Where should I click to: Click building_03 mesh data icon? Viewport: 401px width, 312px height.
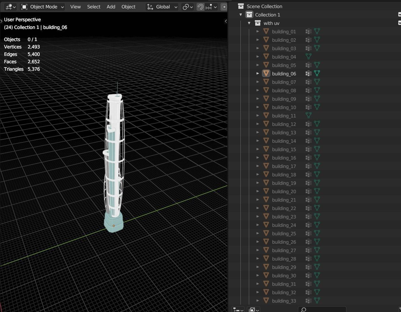click(x=317, y=48)
